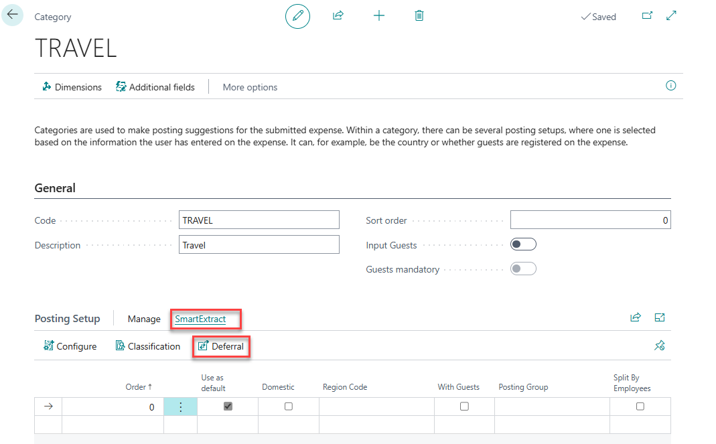The height and width of the screenshot is (444, 716).
Task: Click the expand page arrows icon
Action: 671,15
